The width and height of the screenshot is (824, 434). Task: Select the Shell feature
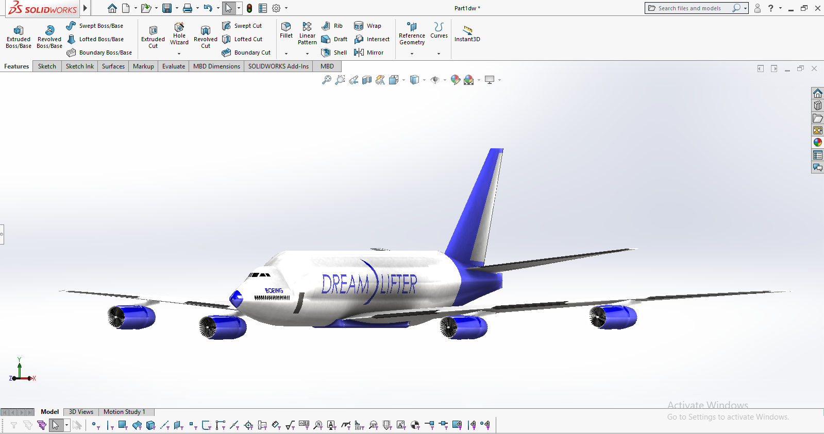(334, 53)
